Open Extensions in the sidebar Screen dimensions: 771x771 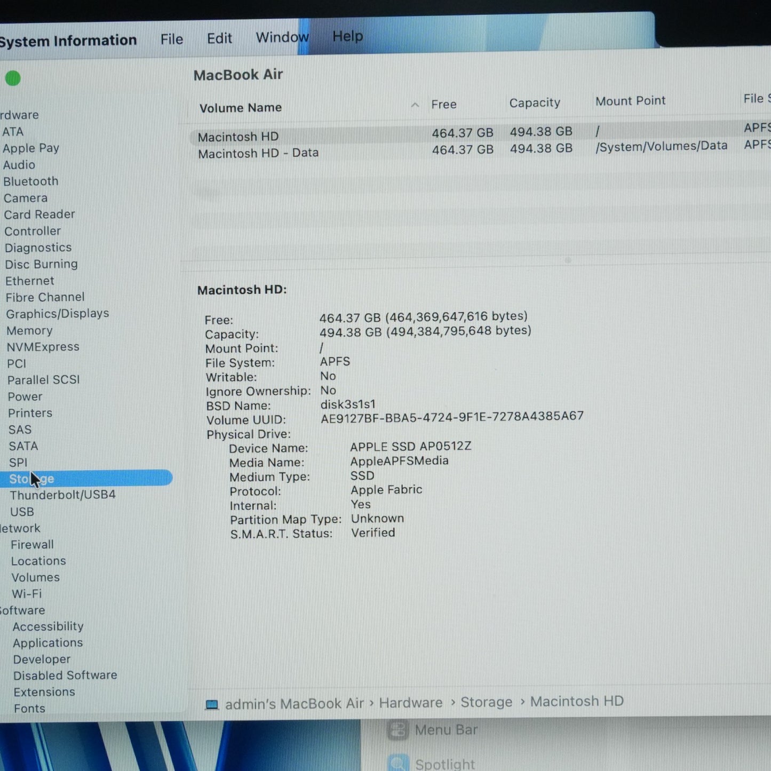pyautogui.click(x=44, y=692)
